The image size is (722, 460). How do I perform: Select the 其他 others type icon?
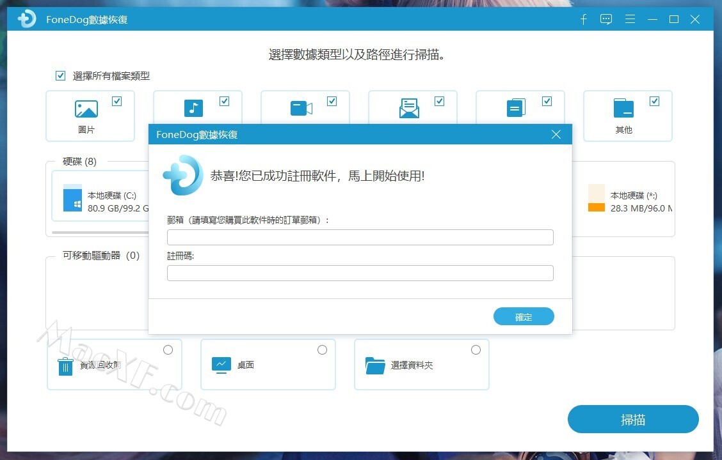(623, 108)
